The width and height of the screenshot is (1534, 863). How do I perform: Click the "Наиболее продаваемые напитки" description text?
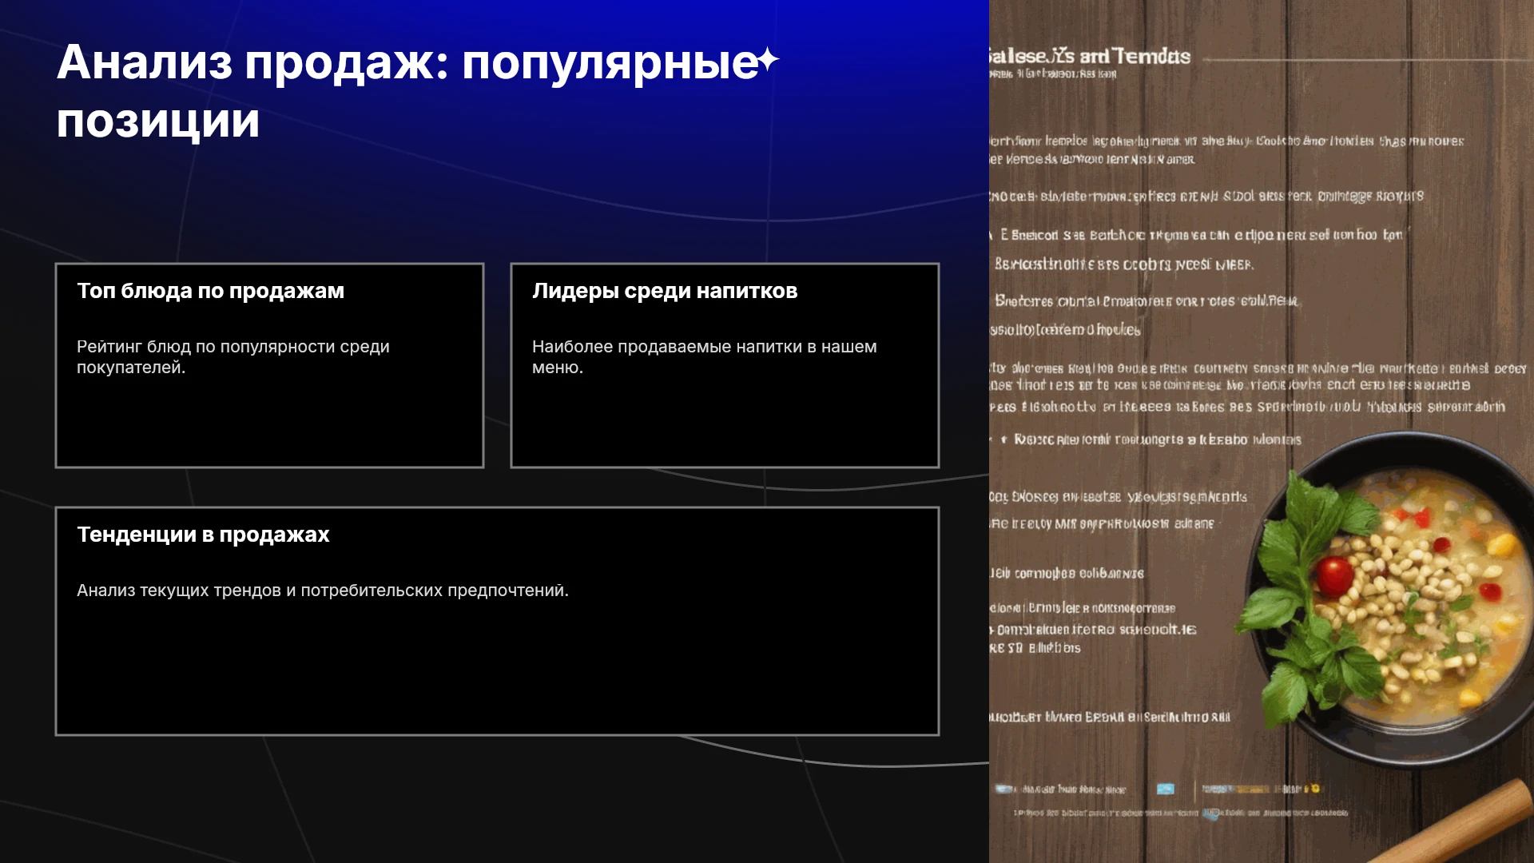point(705,357)
